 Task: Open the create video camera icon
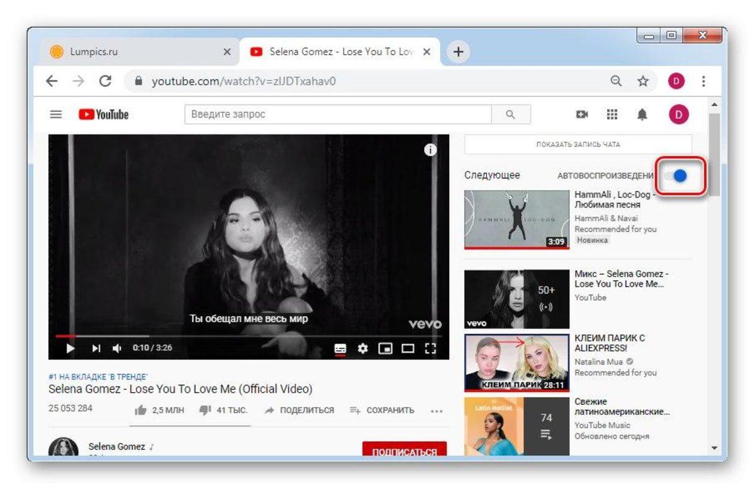[x=582, y=114]
